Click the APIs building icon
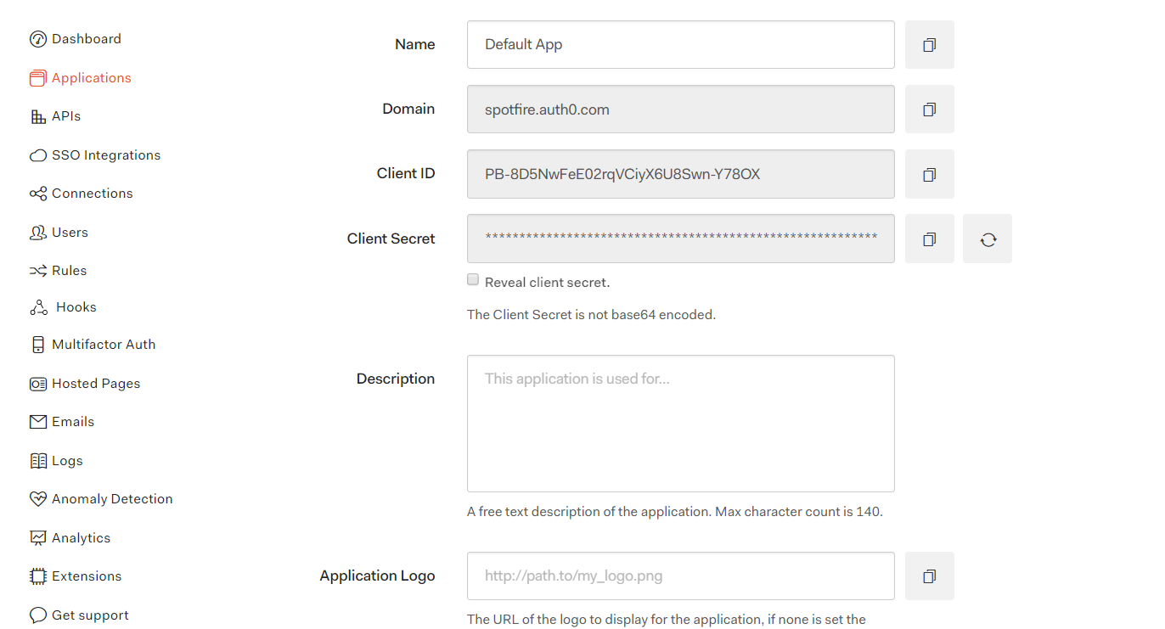This screenshot has width=1165, height=629. 38,116
